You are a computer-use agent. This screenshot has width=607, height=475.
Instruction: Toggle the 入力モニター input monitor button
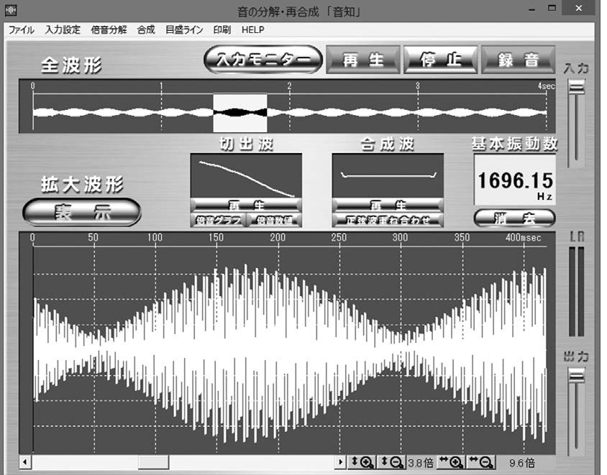click(263, 60)
